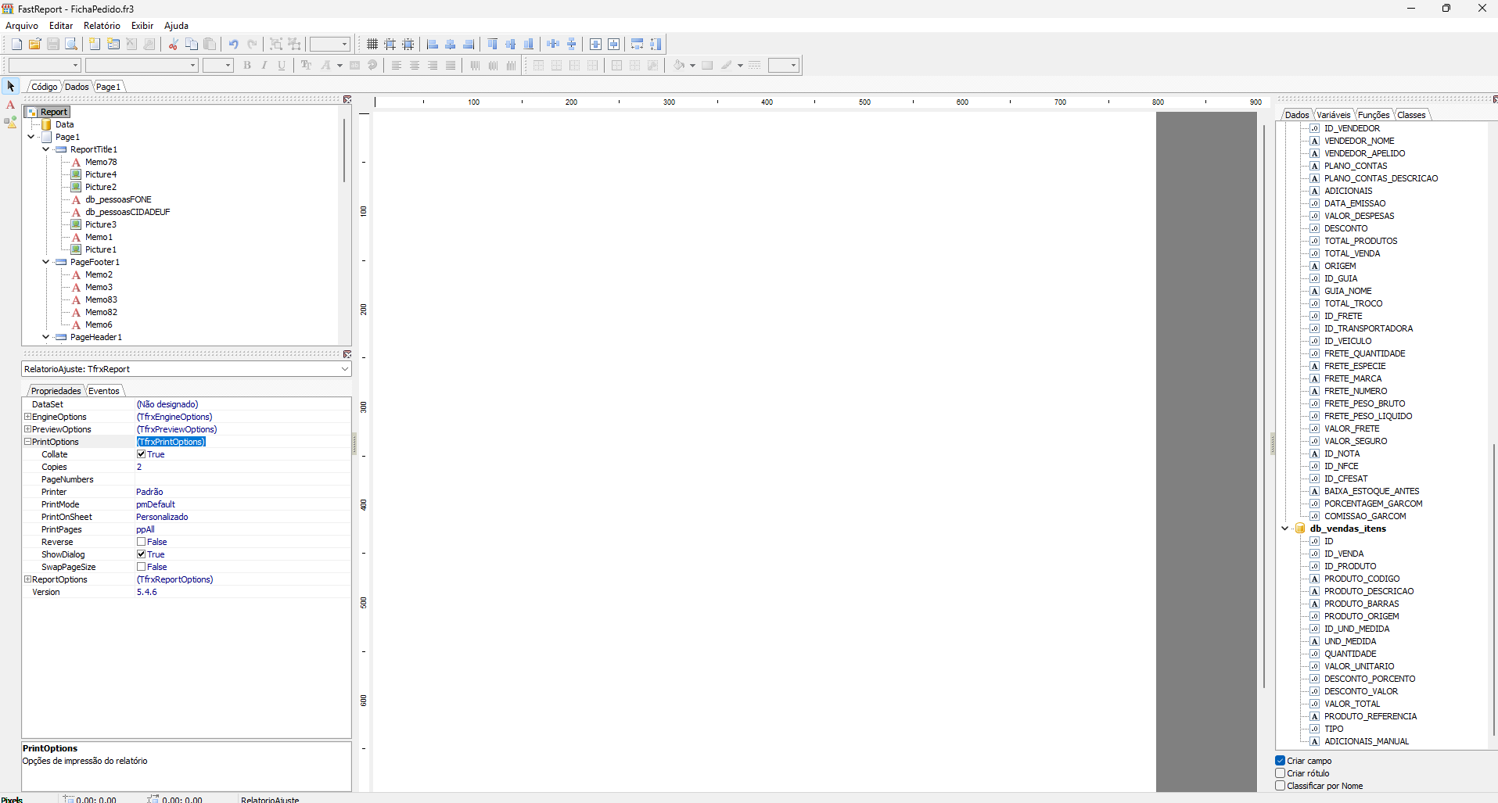Enable the Criar rótulo checkbox

pyautogui.click(x=1281, y=773)
